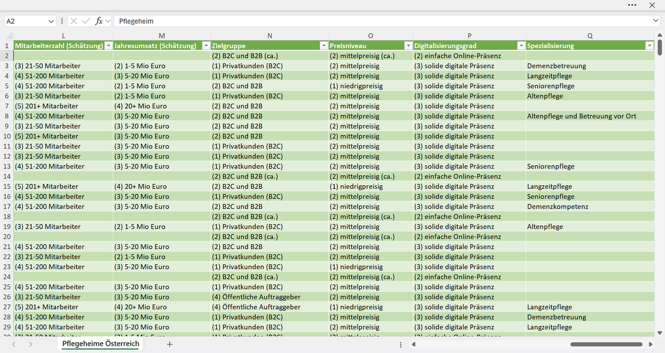This screenshot has height=353, width=665.
Task: Select the cell containing Demenzkompetenz
Action: (x=590, y=207)
